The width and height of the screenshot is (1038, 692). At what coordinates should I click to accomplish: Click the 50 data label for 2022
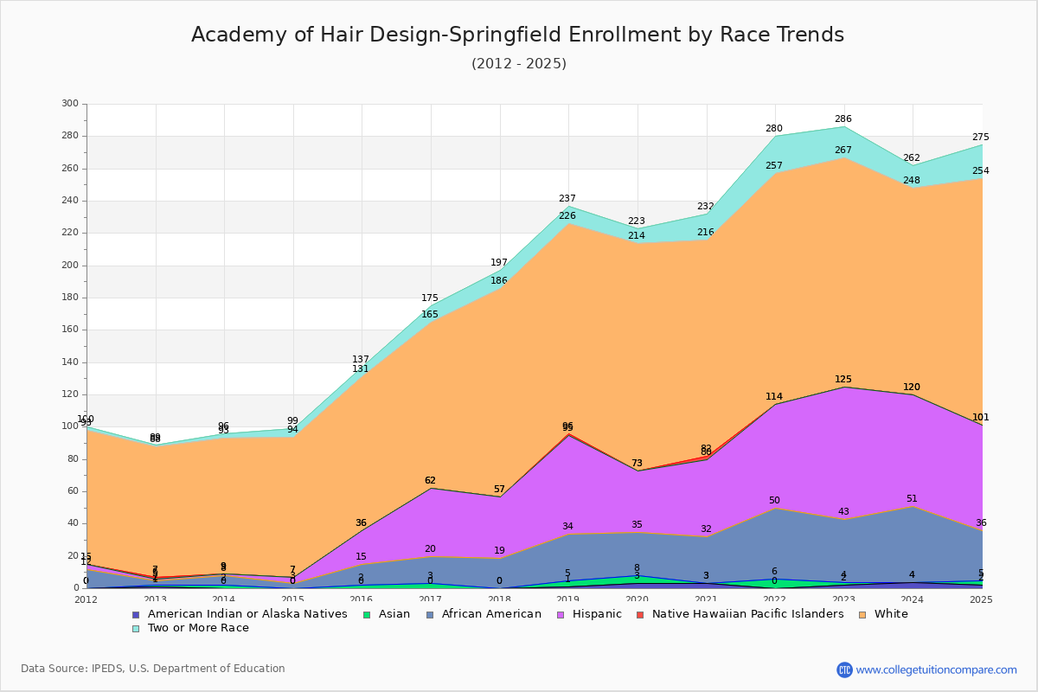(774, 501)
